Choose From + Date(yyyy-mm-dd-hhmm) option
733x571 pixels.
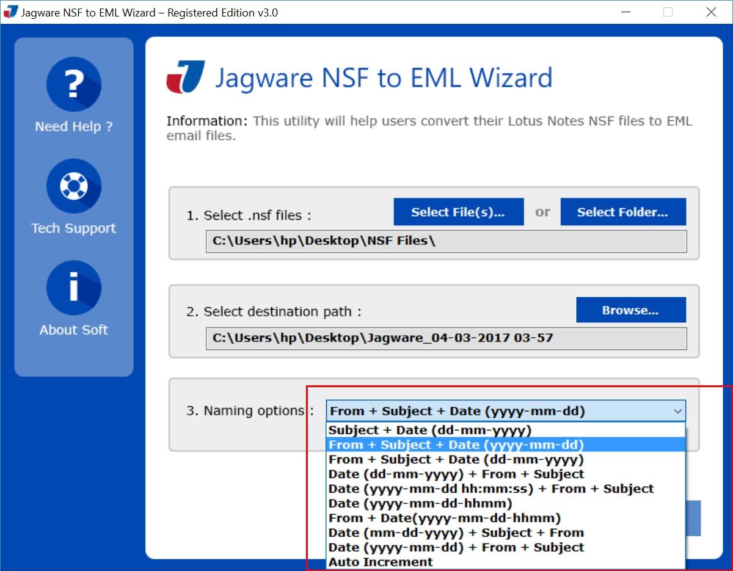(x=506, y=518)
